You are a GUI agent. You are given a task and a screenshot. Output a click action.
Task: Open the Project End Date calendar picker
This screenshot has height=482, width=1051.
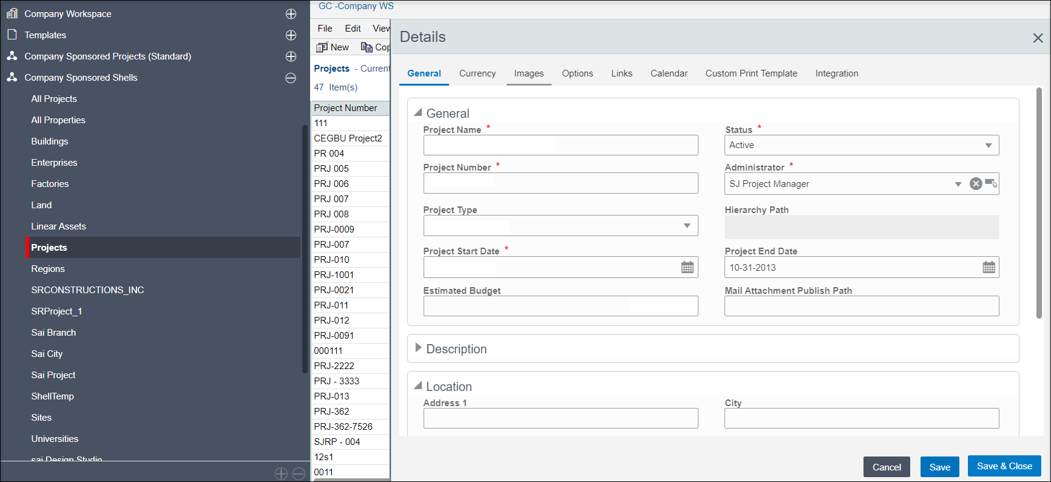pyautogui.click(x=988, y=267)
